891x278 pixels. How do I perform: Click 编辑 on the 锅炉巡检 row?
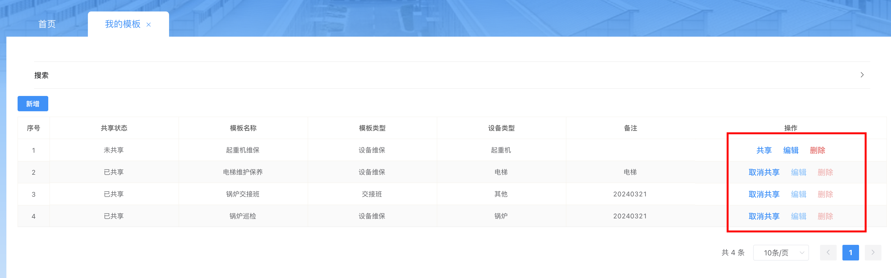tap(798, 216)
